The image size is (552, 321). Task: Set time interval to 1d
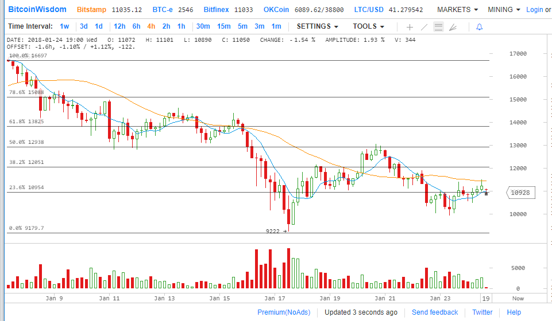[x=99, y=26]
